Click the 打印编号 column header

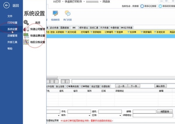tap(85, 32)
